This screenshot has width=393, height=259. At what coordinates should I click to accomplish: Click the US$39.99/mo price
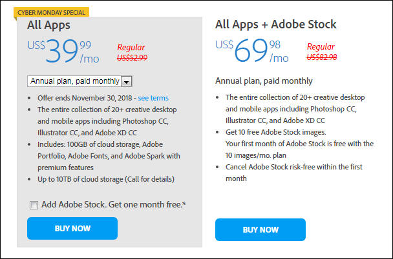click(x=63, y=51)
